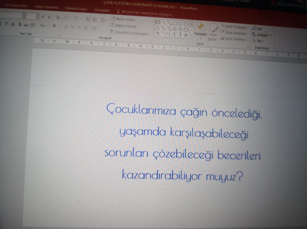Switch to the Slayt Gösterisi tab
The width and height of the screenshot is (307, 229).
pos(46,7)
